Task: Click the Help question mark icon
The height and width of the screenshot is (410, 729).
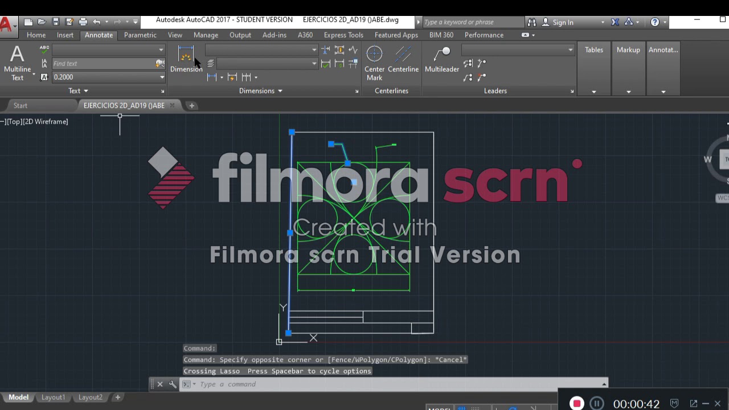Action: pos(655,22)
